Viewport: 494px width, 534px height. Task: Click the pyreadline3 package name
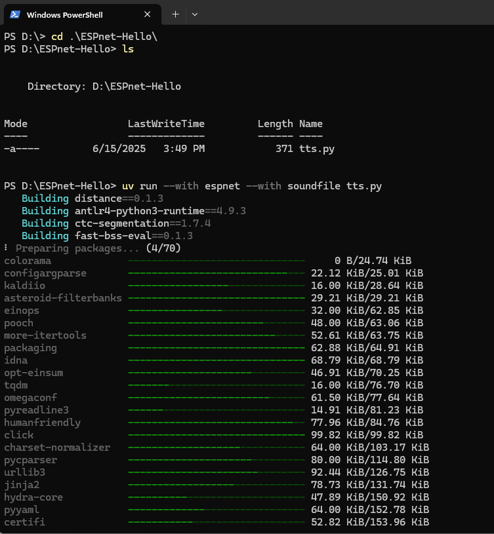click(x=37, y=410)
